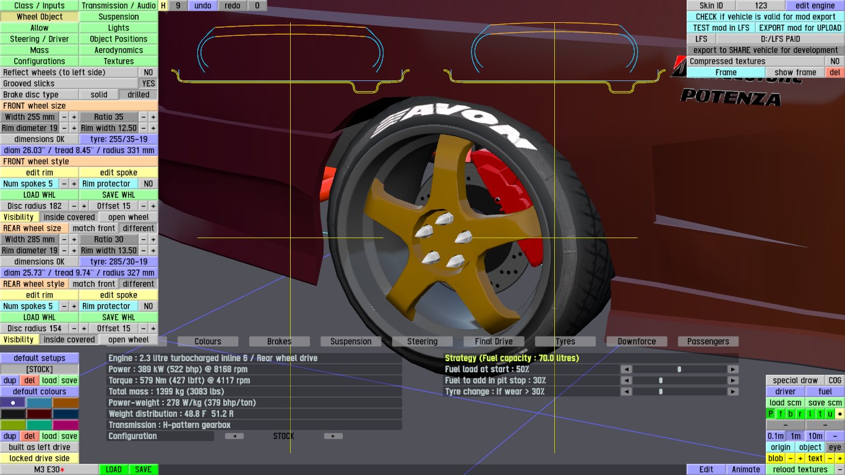The height and width of the screenshot is (475, 845).
Task: Switch to the "f" front view button
Action: click(x=781, y=414)
